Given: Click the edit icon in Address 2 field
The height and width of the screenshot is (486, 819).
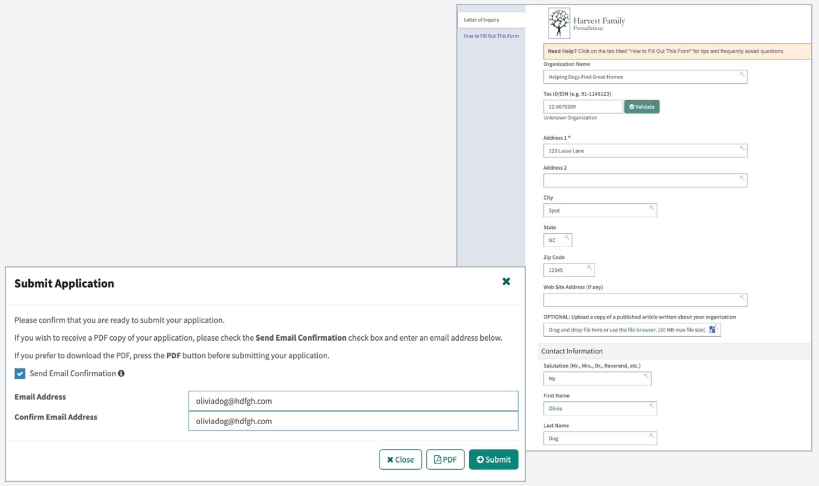Looking at the screenshot, I should pyautogui.click(x=742, y=178).
